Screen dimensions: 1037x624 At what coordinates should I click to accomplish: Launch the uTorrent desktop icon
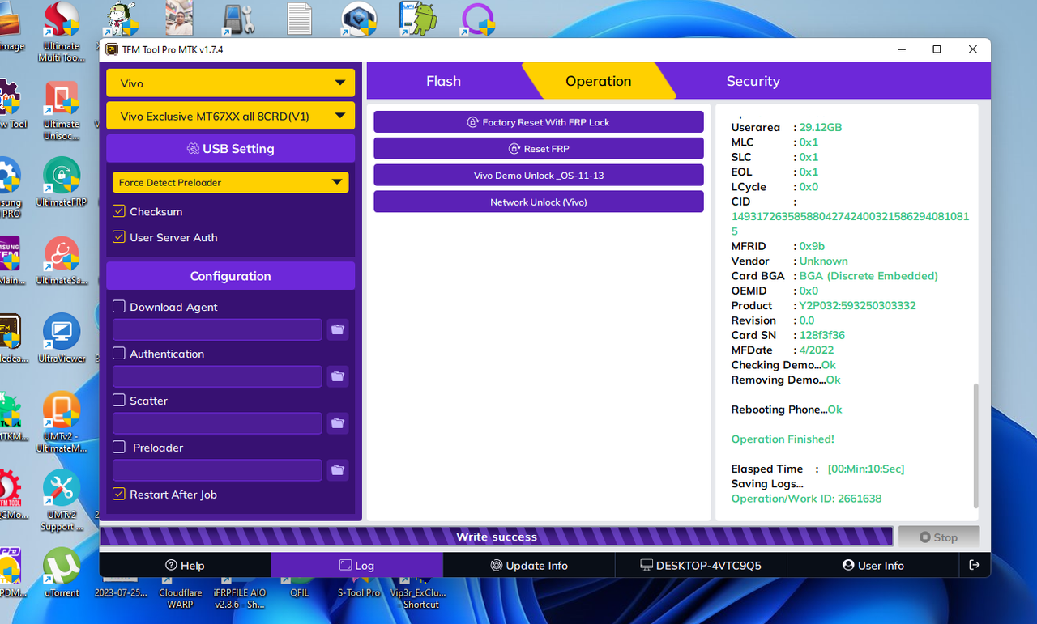click(62, 573)
